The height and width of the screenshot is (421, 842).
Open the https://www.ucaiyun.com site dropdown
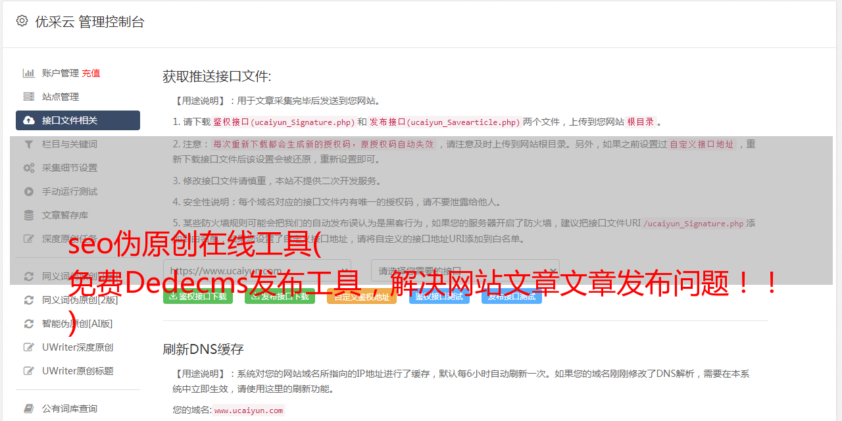pos(257,270)
